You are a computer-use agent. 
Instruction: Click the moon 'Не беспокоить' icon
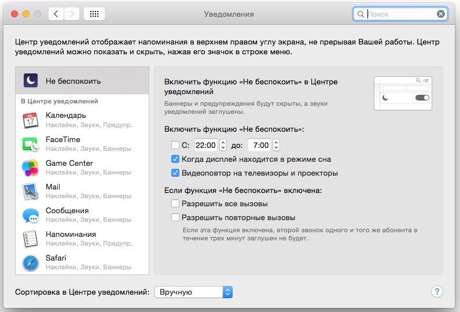tap(30, 81)
